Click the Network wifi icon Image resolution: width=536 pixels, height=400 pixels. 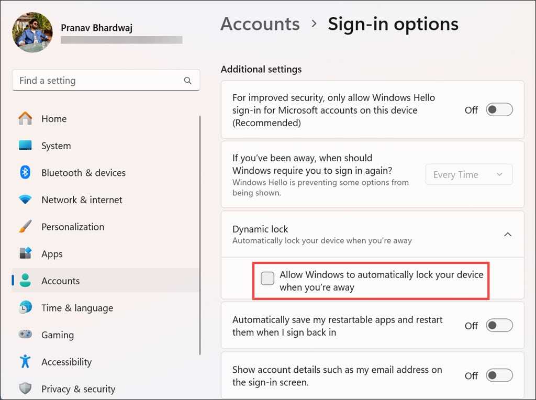point(25,199)
